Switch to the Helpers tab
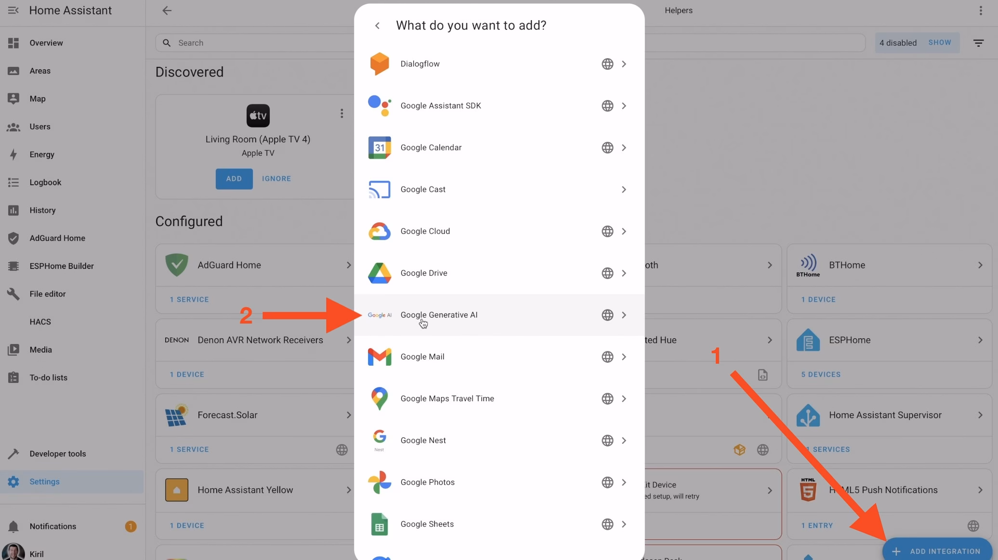998x560 pixels. point(678,10)
